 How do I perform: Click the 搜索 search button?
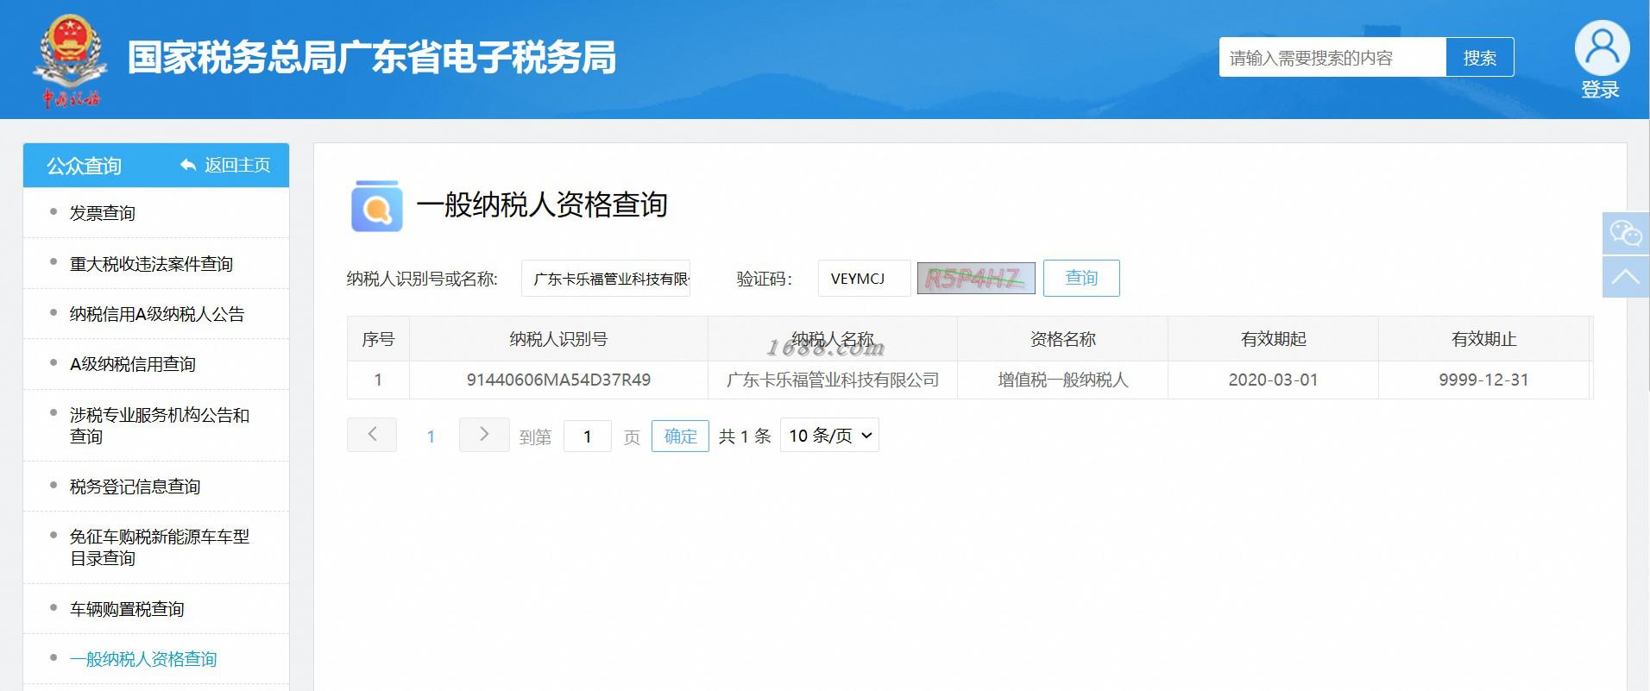click(x=1480, y=57)
